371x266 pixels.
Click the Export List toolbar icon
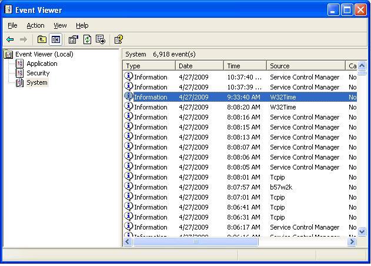coord(101,39)
